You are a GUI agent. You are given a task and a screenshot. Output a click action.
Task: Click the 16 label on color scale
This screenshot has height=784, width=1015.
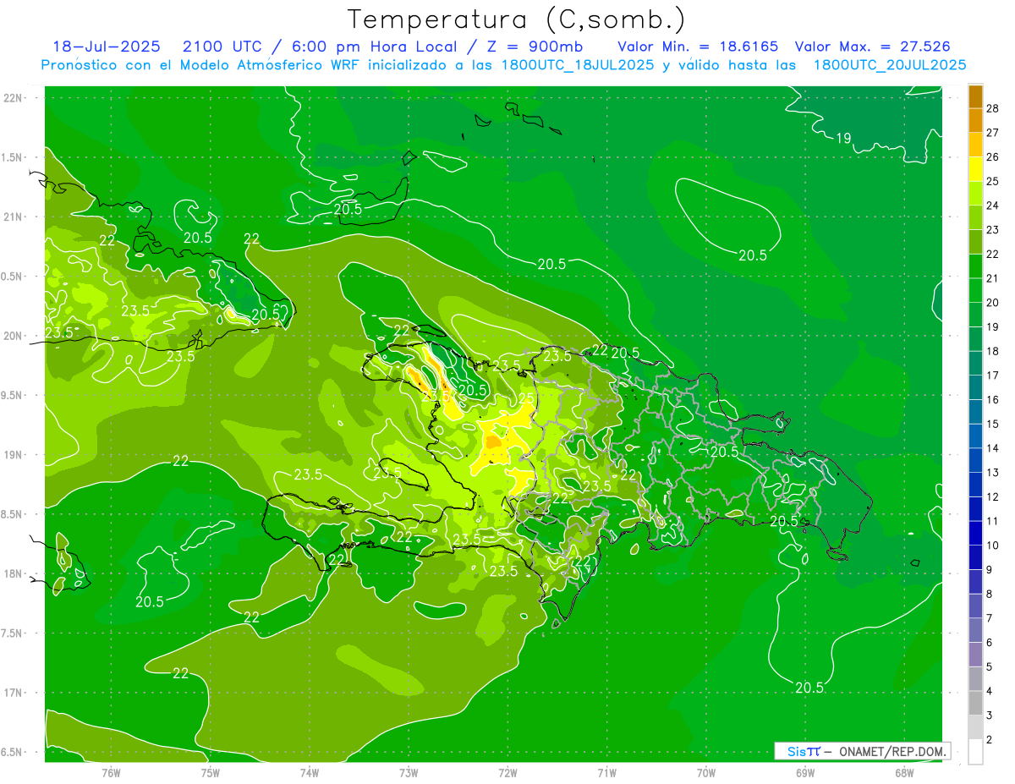point(993,399)
